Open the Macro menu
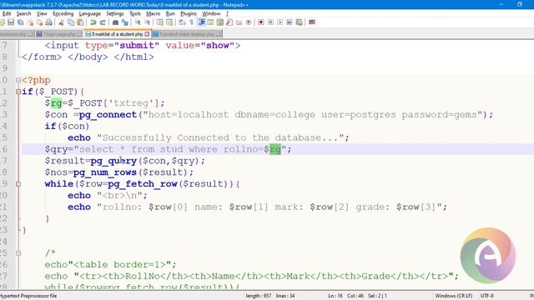534x300 pixels. click(x=154, y=13)
